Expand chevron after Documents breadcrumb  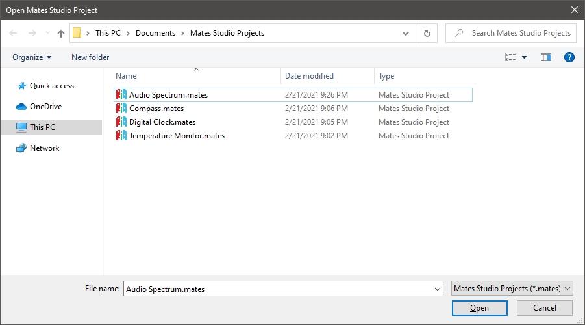coord(182,33)
